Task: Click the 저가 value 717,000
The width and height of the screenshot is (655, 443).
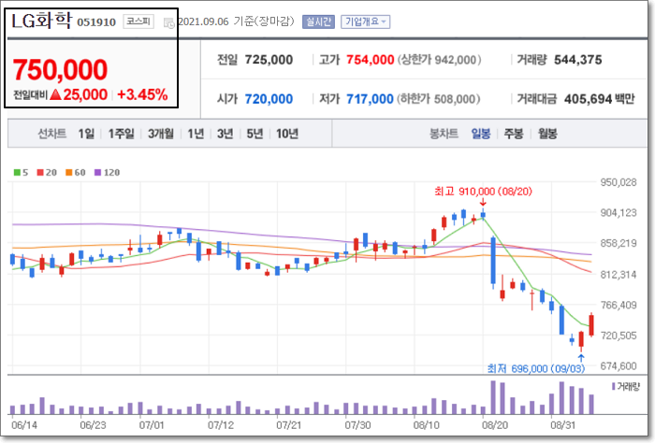Action: (370, 99)
